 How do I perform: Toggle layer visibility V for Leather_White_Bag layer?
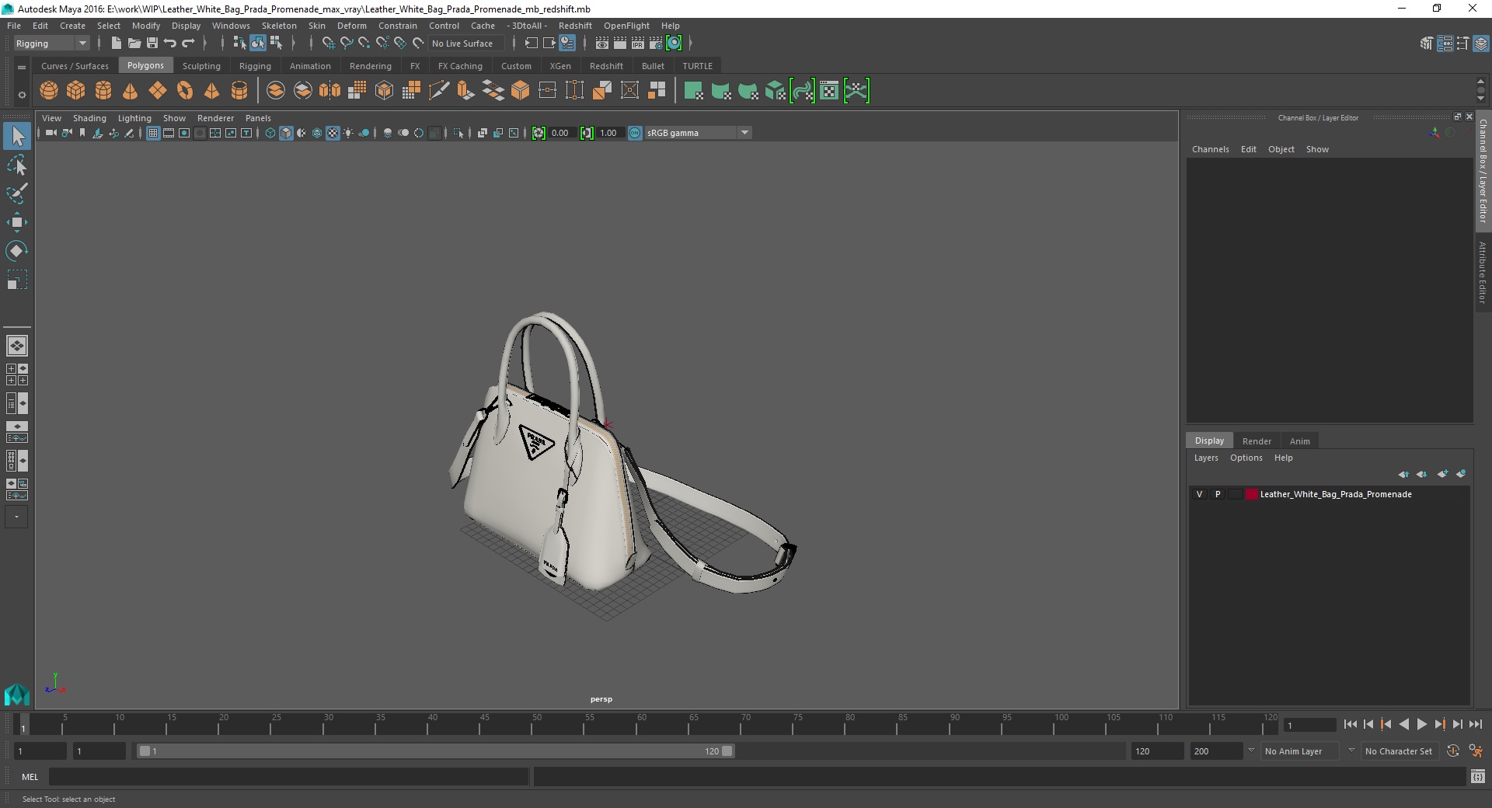click(1200, 494)
